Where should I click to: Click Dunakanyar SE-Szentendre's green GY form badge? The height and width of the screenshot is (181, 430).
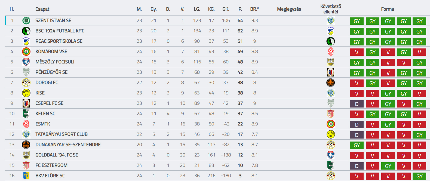(357, 145)
